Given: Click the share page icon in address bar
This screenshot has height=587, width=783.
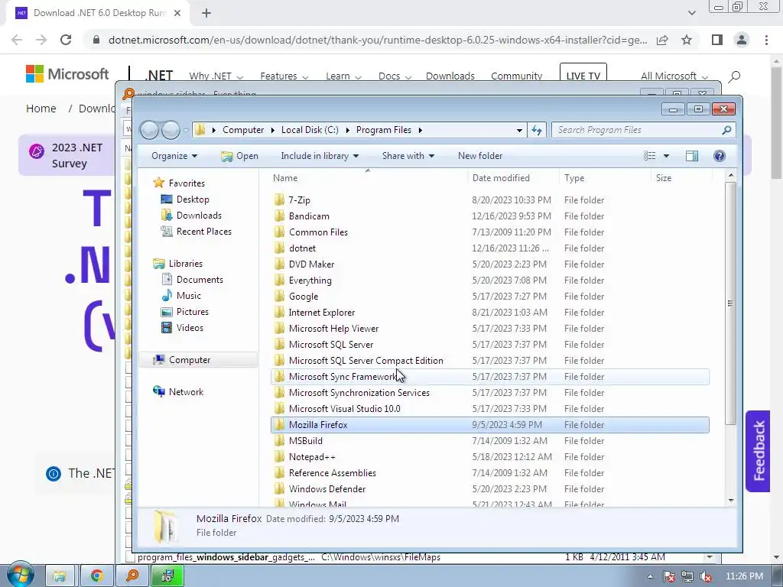Looking at the screenshot, I should [x=662, y=40].
